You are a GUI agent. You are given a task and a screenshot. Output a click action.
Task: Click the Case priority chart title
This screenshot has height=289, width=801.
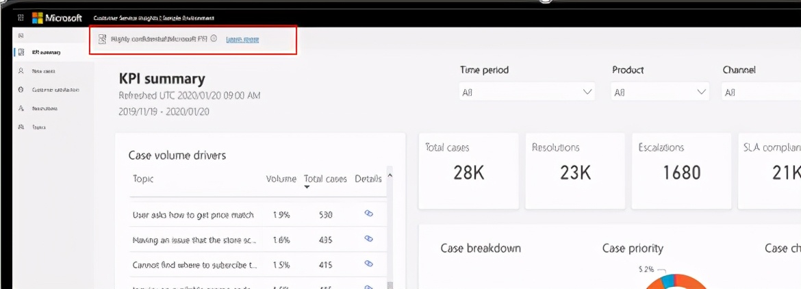(x=633, y=248)
